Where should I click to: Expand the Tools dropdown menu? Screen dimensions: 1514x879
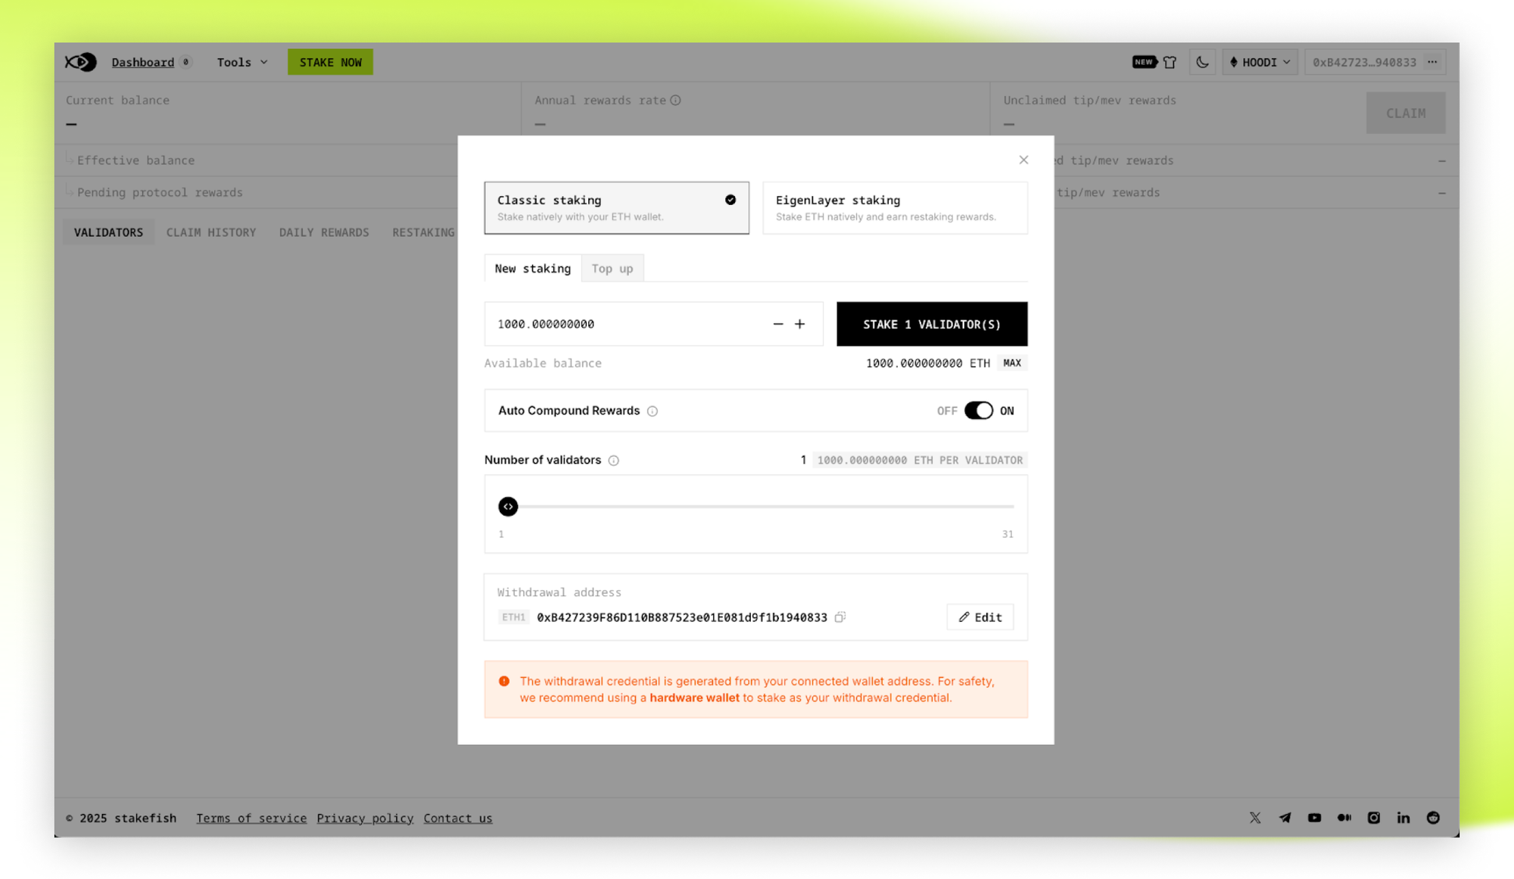[241, 62]
